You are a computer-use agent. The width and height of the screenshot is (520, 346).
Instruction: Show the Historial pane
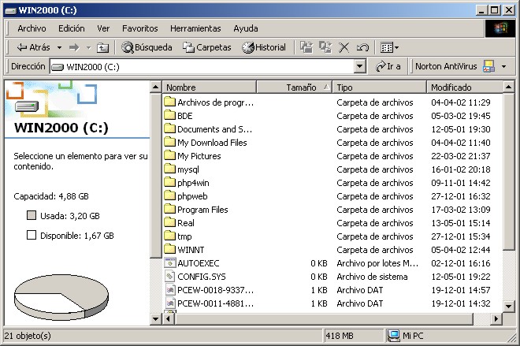click(264, 47)
